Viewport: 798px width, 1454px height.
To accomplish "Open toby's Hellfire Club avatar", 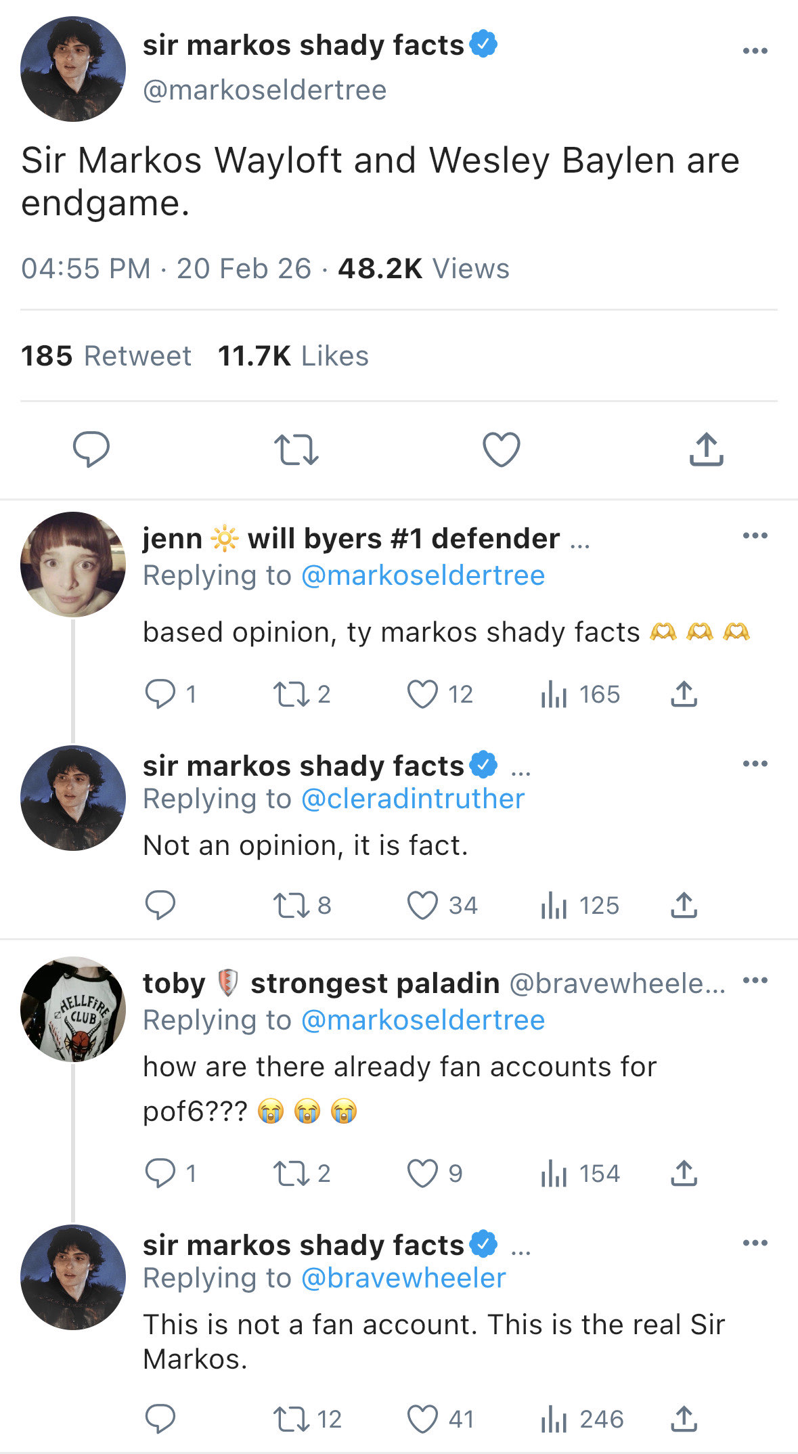I will (73, 1009).
